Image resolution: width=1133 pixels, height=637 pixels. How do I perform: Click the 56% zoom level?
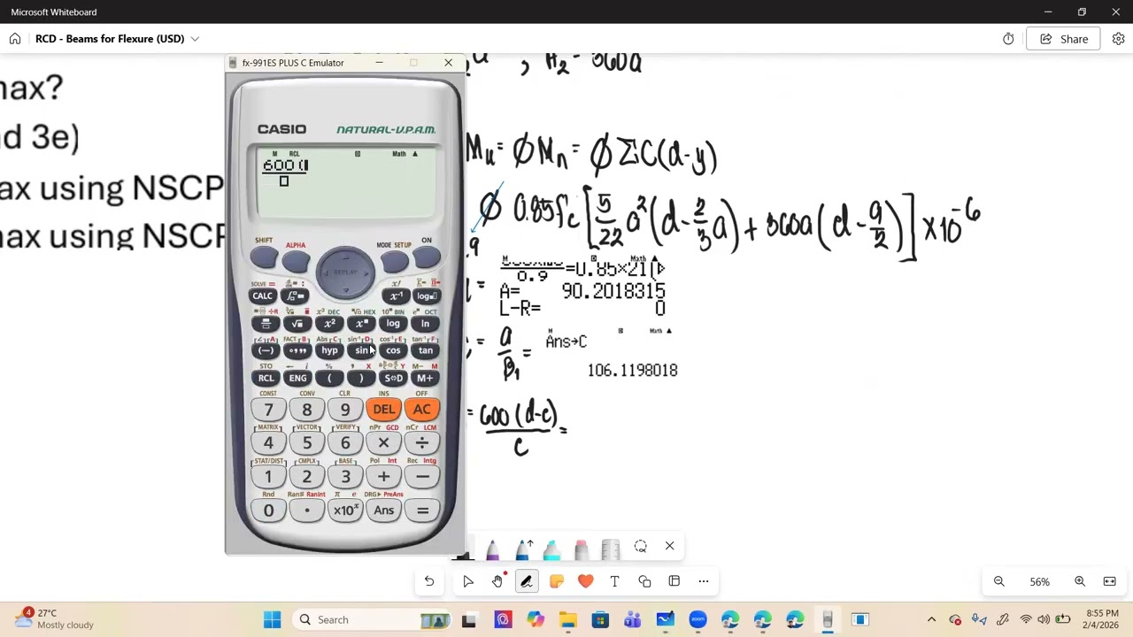pyautogui.click(x=1039, y=582)
